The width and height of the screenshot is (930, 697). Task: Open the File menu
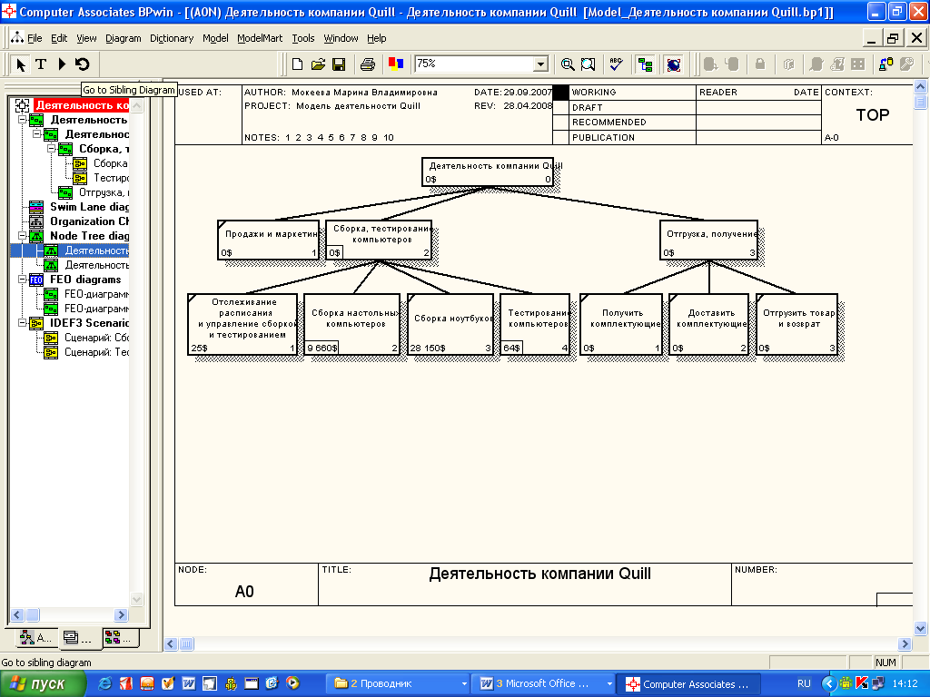(x=35, y=38)
